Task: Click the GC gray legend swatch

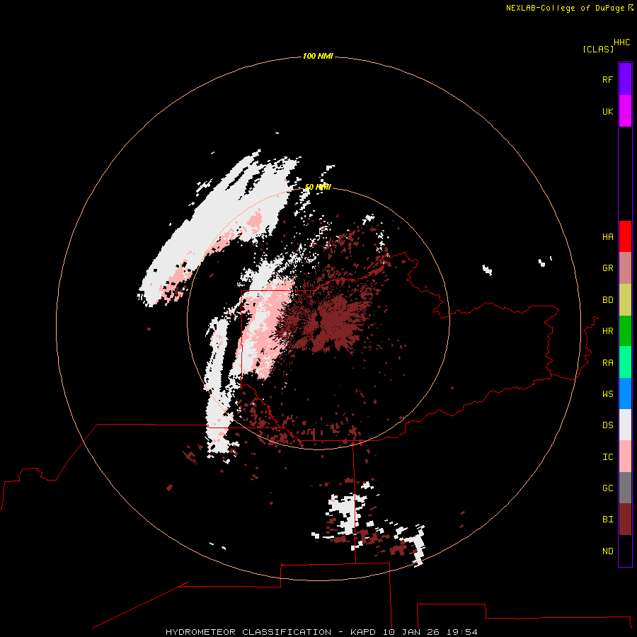Action: [x=625, y=488]
